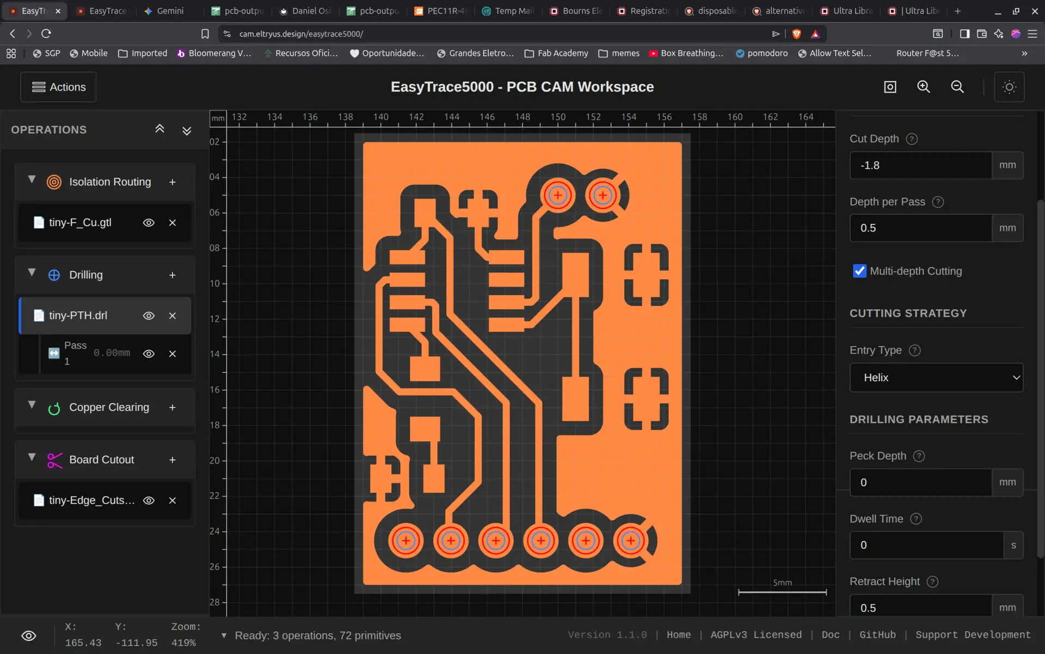The image size is (1045, 654).
Task: Toggle visibility of tiny-Edge_Cuts file
Action: [x=149, y=500]
